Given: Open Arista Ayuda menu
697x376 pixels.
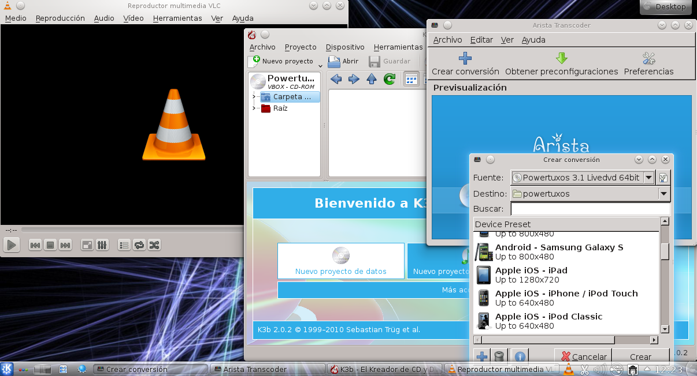Looking at the screenshot, I should tap(533, 40).
